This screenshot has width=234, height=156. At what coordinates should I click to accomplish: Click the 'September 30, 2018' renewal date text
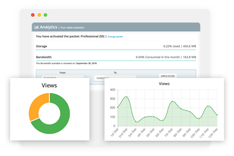coord(86,63)
